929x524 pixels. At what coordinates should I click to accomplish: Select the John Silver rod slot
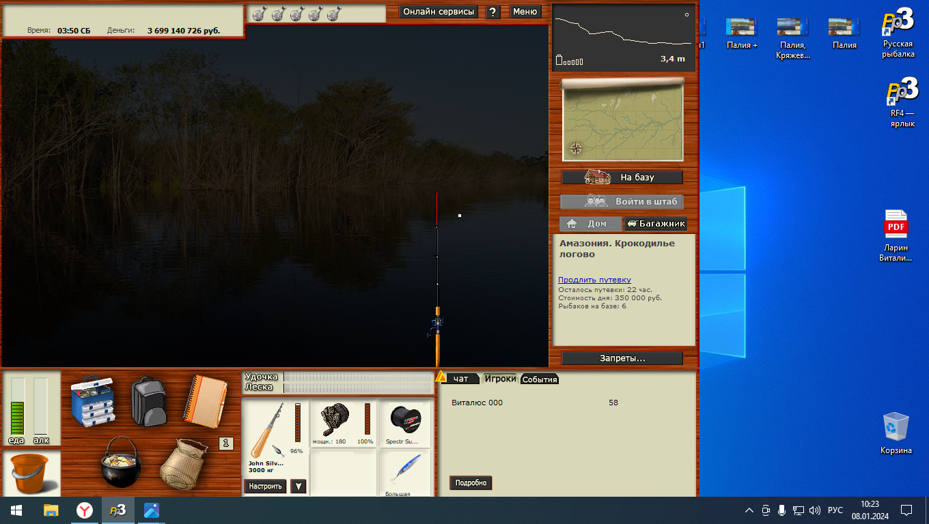pyautogui.click(x=275, y=437)
